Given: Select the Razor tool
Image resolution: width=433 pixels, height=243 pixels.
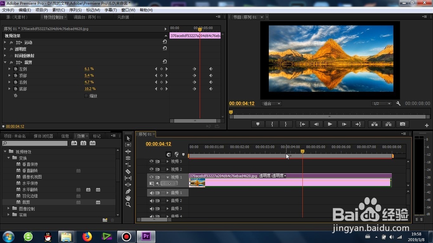Looking at the screenshot, I should point(128,171).
